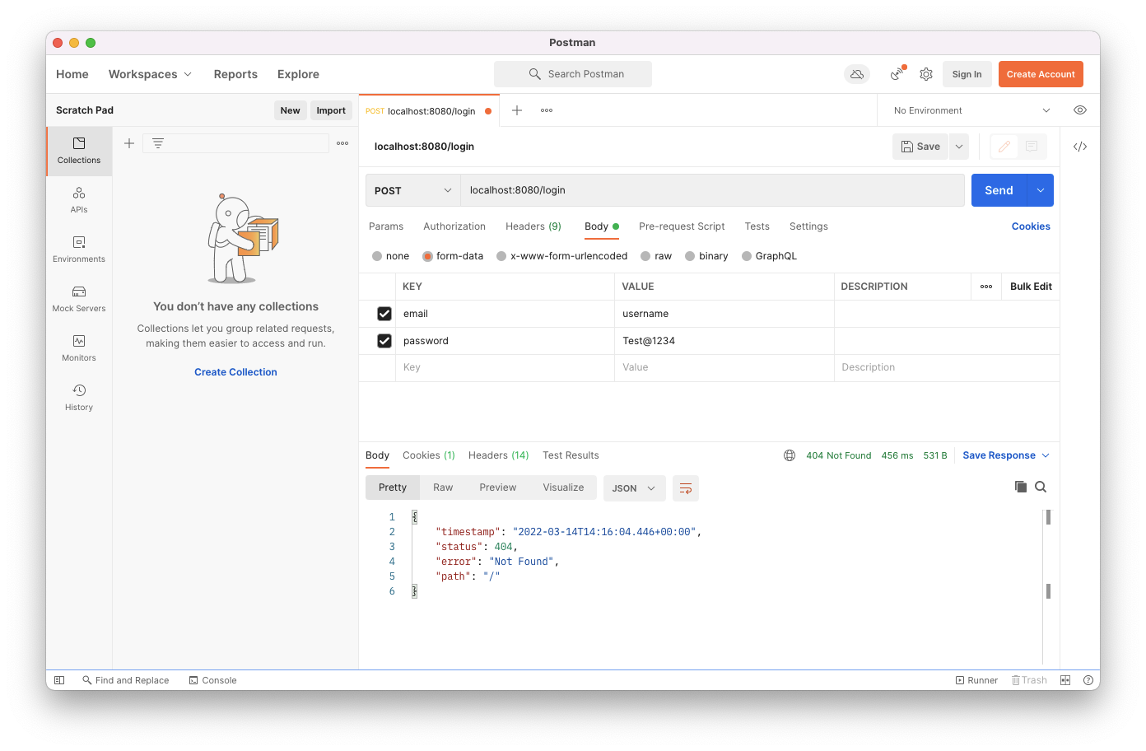This screenshot has height=751, width=1146.
Task: Open the table columns three-dot menu
Action: click(x=986, y=287)
